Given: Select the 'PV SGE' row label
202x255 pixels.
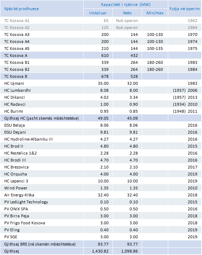Looking at the screenshot, I should 10,237.
